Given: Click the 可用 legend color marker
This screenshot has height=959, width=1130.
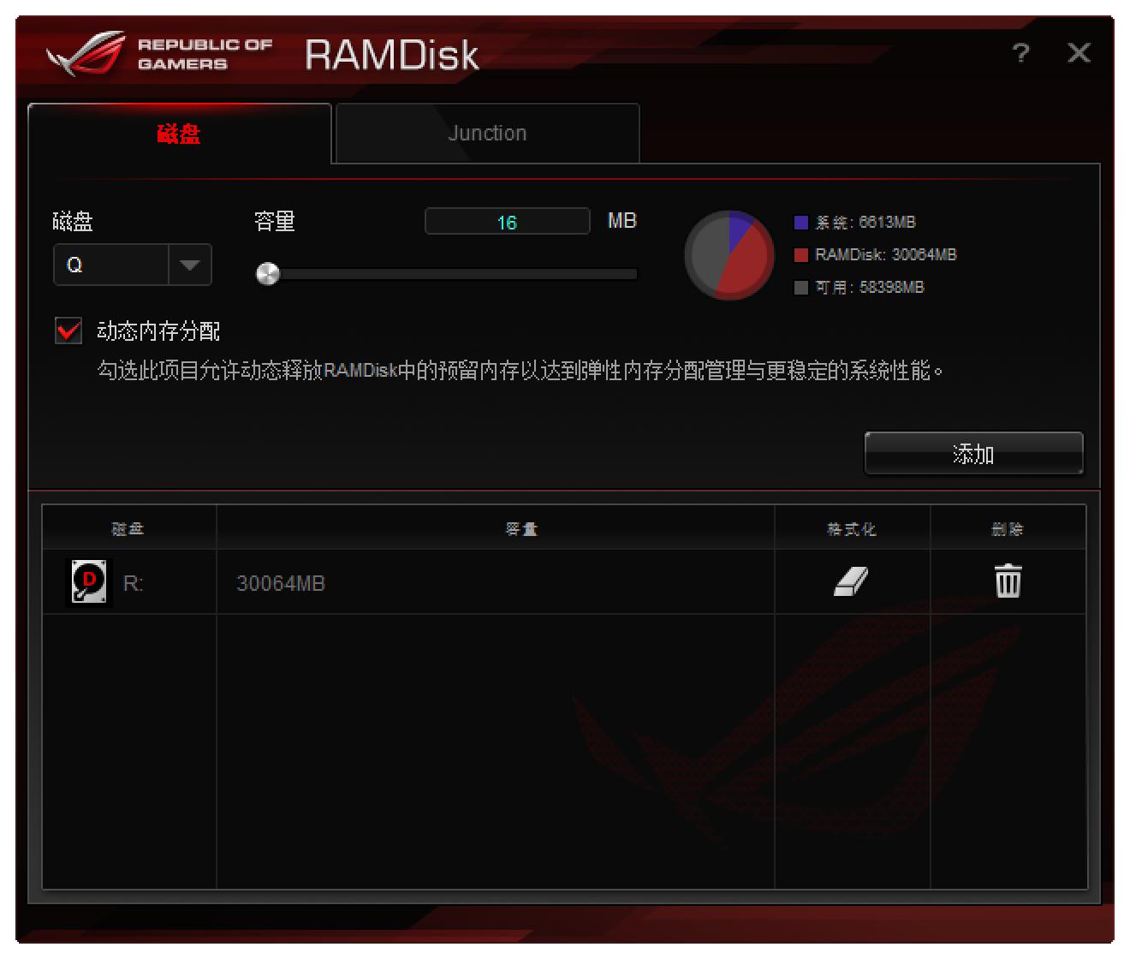Looking at the screenshot, I should [x=800, y=287].
